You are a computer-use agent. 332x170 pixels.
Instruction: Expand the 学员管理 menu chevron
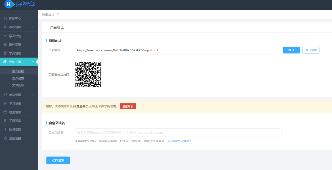33,53
